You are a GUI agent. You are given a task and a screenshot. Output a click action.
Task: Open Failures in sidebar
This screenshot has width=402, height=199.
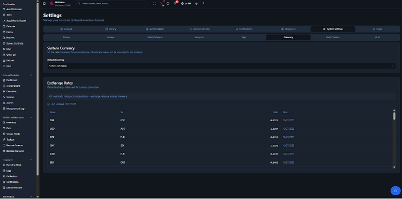click(8, 61)
